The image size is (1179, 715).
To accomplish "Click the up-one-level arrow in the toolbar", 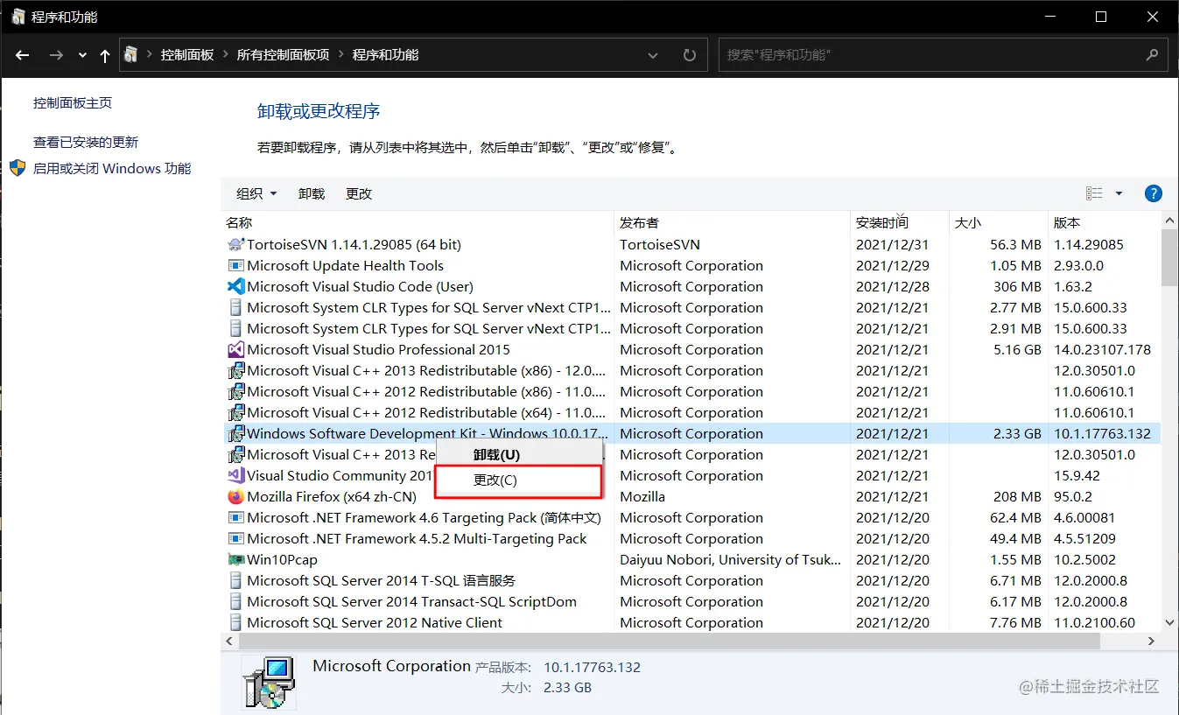I will (103, 54).
